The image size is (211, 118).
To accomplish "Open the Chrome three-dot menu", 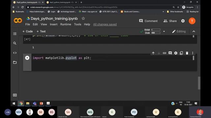I will pos(197,7).
